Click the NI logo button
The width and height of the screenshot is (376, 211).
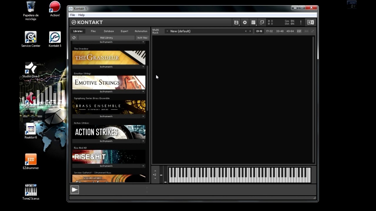point(310,22)
